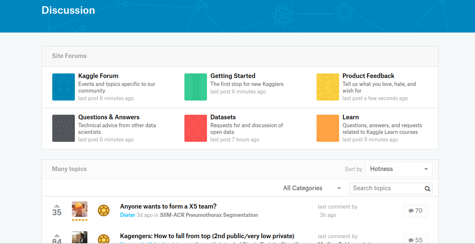Open the Hotness sort dropdown
The image size is (475, 244).
point(399,169)
